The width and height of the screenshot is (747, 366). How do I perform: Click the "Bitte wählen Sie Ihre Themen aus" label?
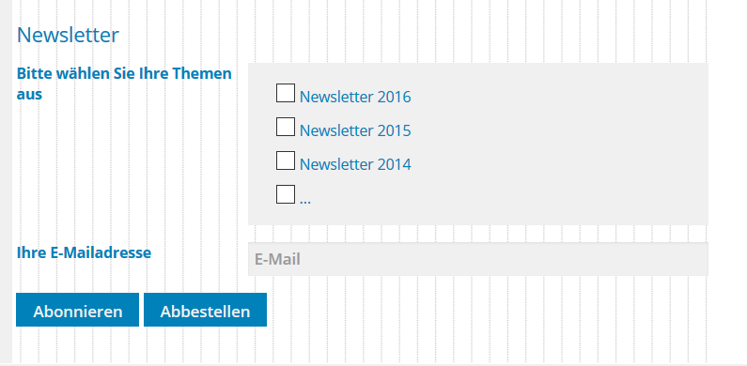tap(124, 84)
